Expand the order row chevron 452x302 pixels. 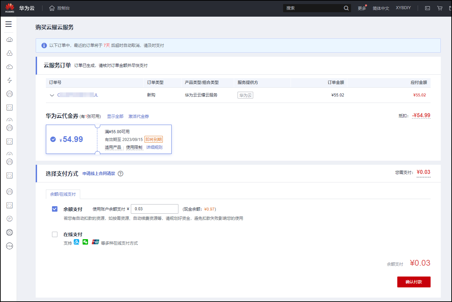pos(52,95)
